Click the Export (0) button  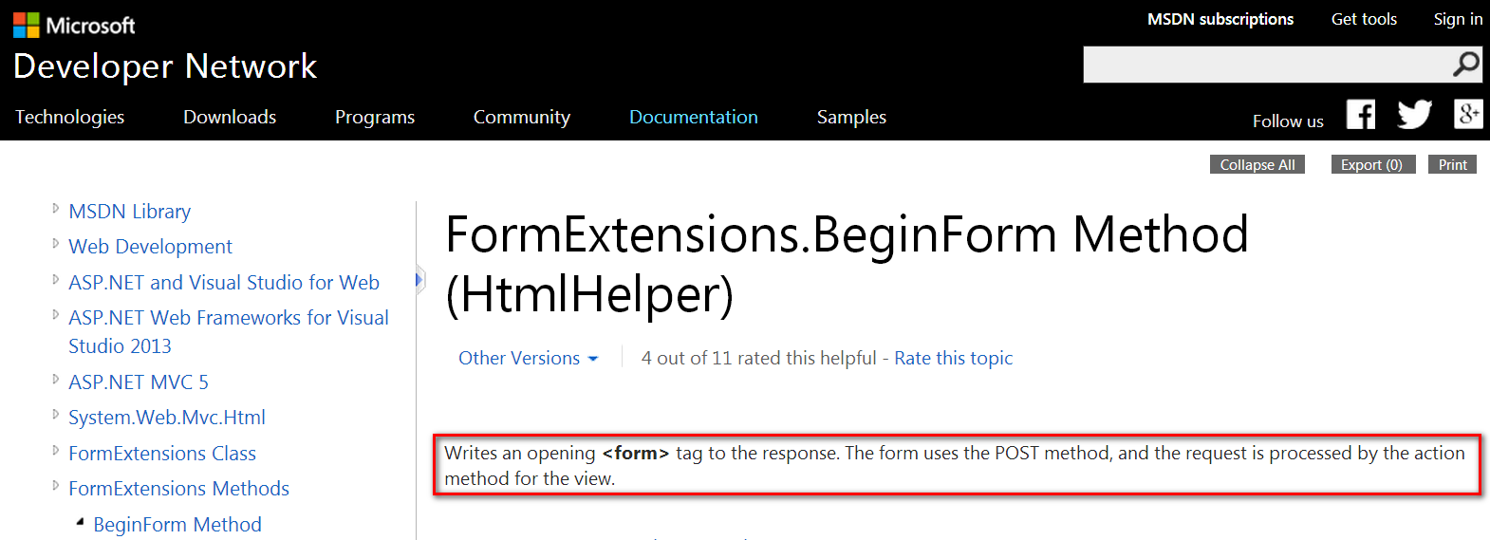[x=1371, y=164]
